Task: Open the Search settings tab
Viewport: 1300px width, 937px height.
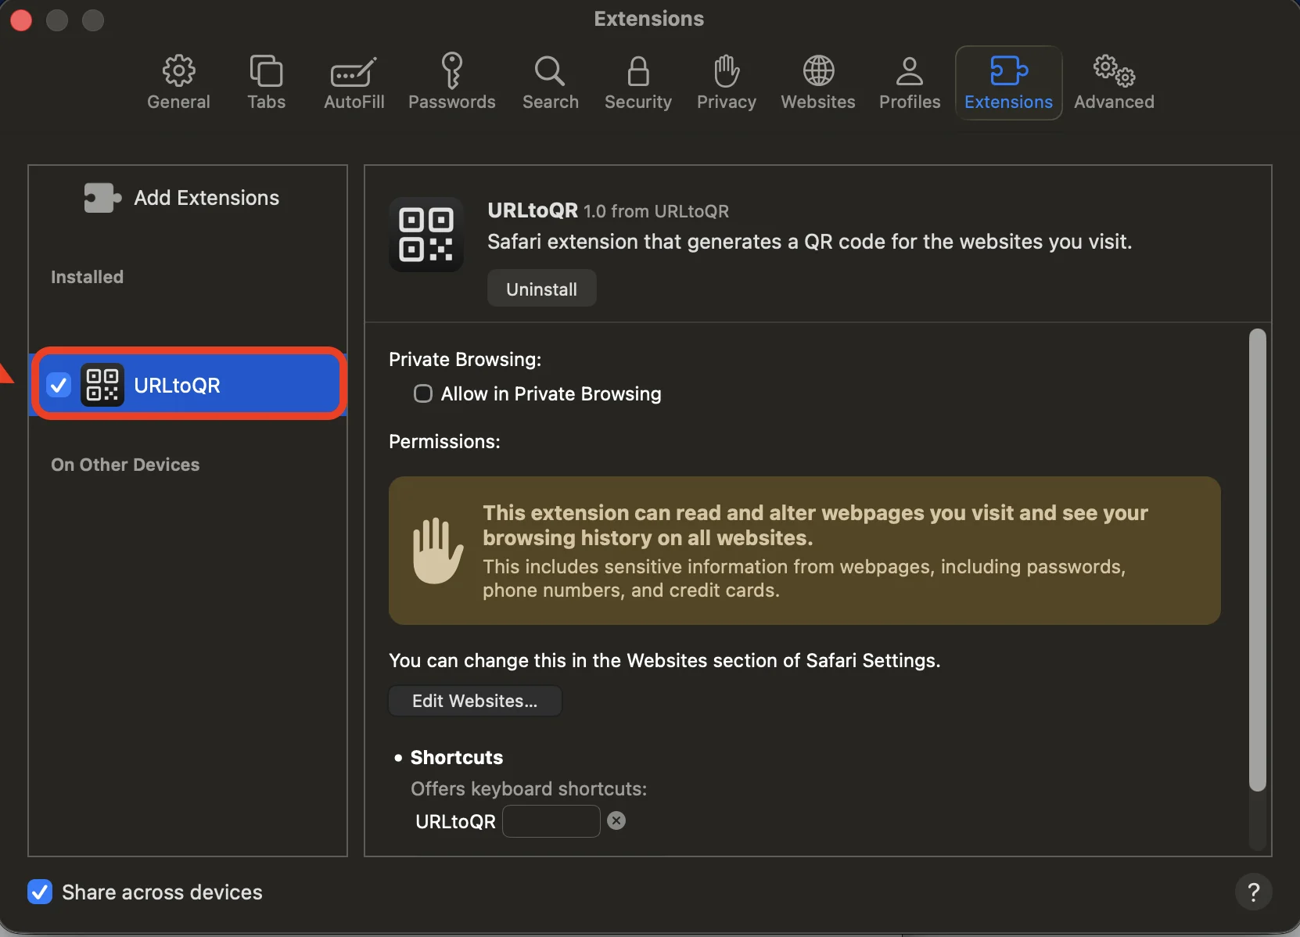Action: (x=550, y=82)
